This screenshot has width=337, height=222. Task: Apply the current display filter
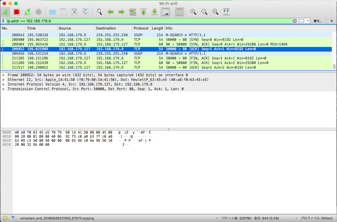pyautogui.click(x=302, y=21)
